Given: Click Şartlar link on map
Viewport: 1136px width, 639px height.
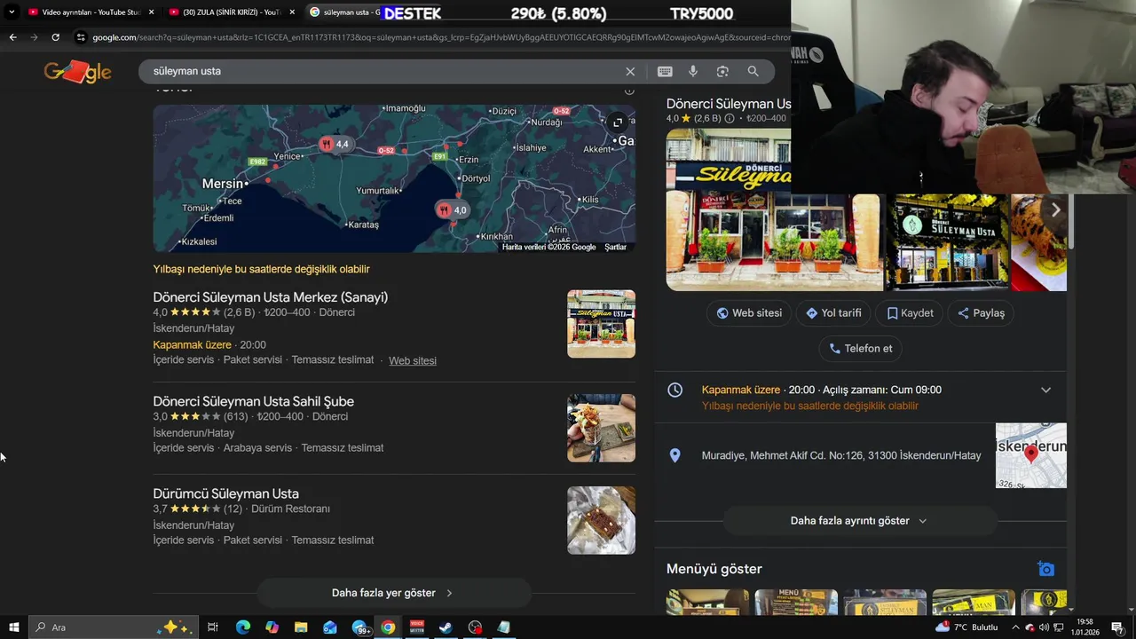Looking at the screenshot, I should [615, 248].
